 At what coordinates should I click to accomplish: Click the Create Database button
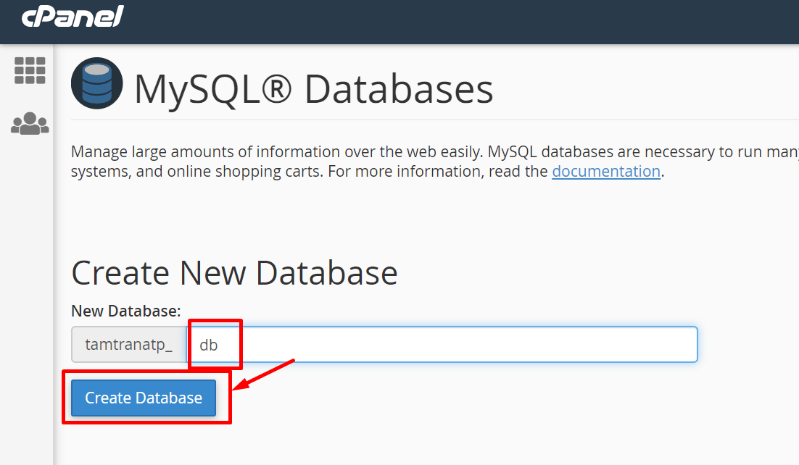point(144,398)
